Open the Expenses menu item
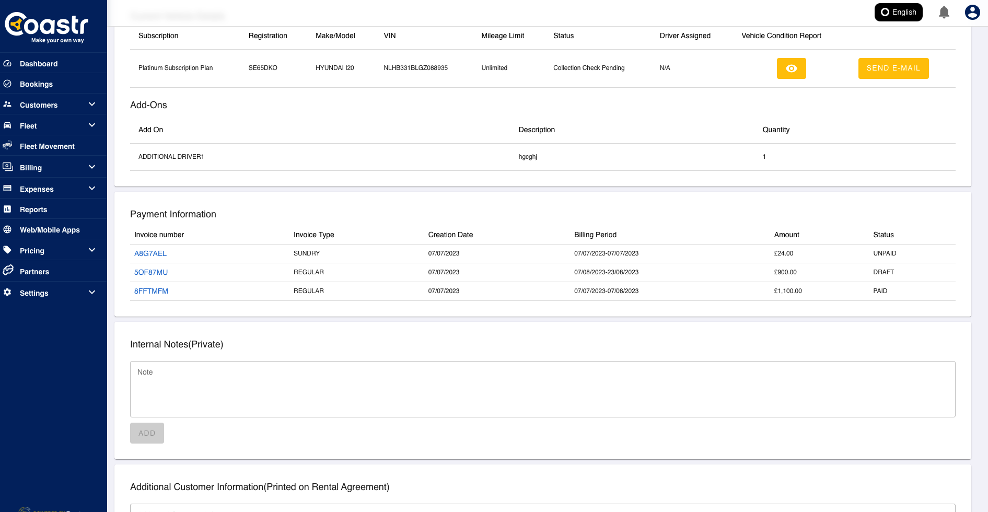Screen dimensions: 988x512 pos(37,189)
